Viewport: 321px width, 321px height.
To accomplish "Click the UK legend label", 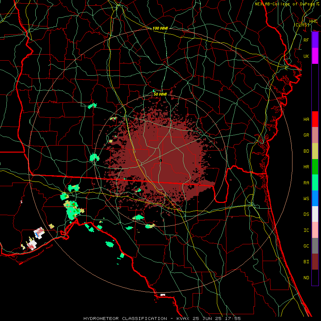I will pos(306,56).
